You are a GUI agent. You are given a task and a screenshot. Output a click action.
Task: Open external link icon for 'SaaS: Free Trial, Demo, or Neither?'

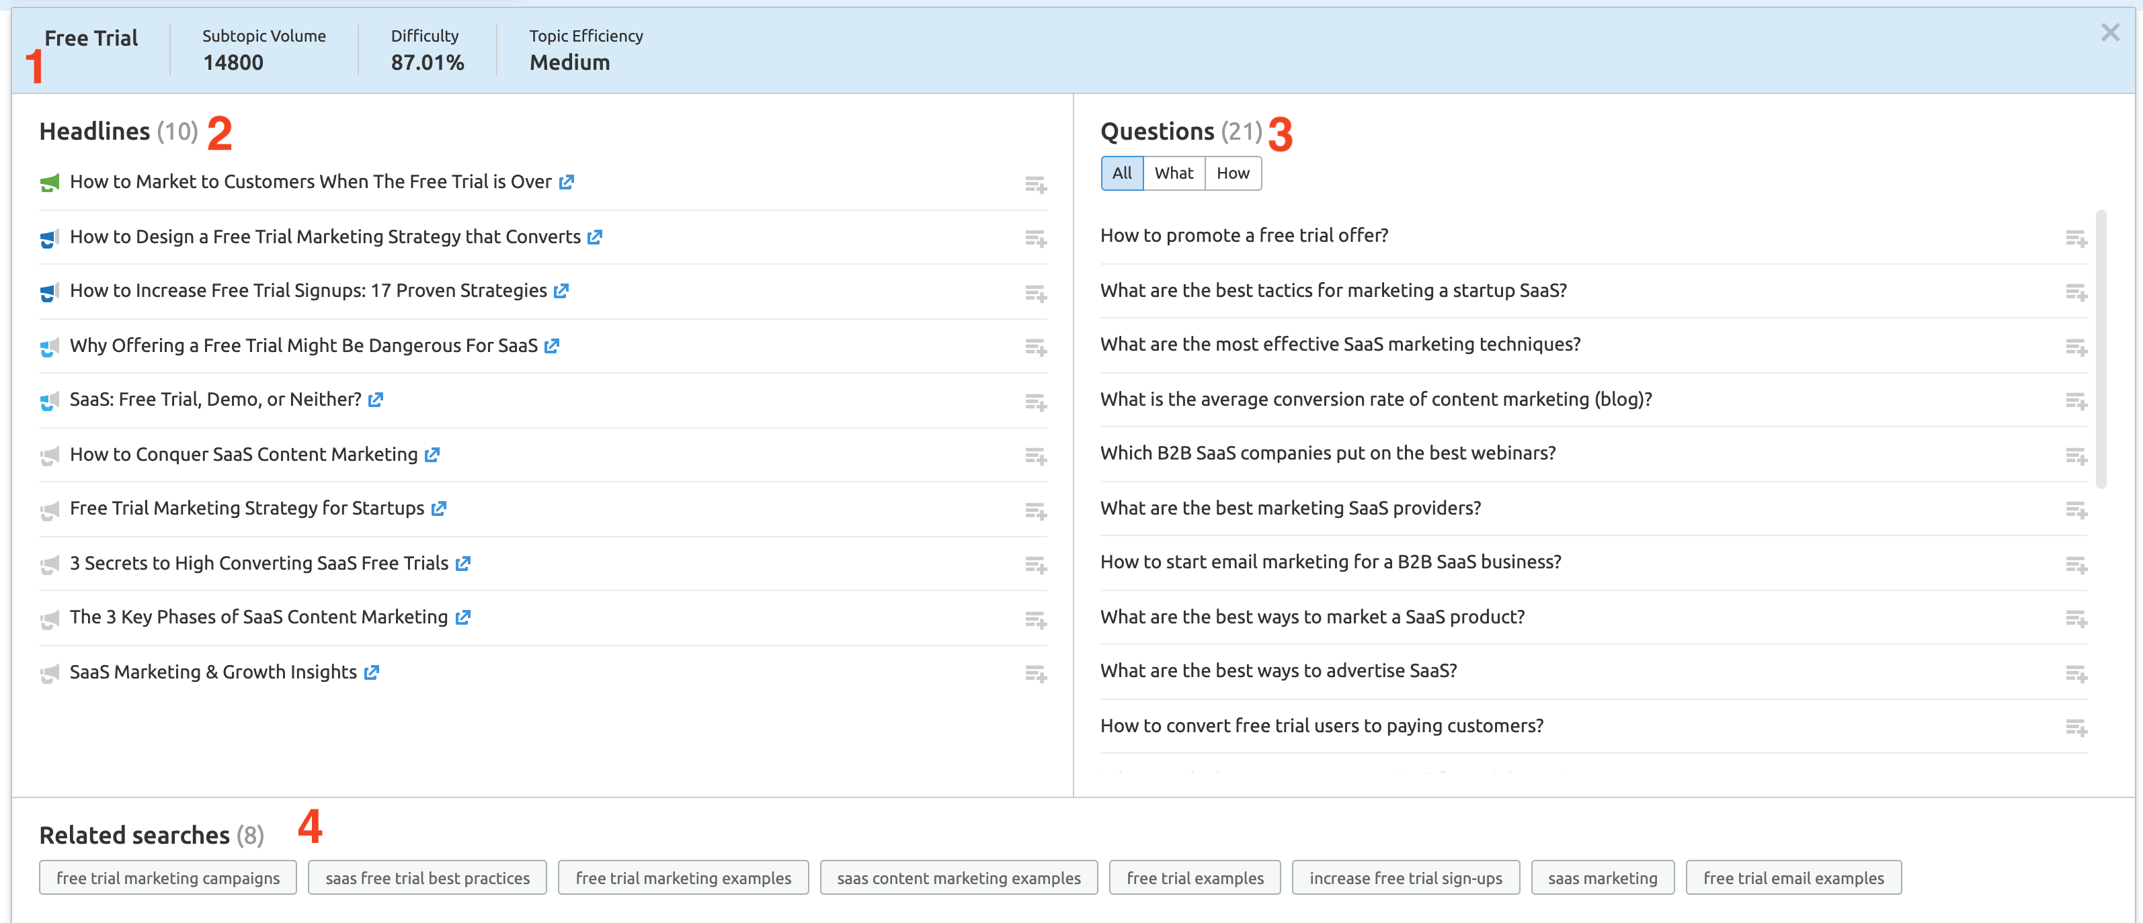coord(376,400)
